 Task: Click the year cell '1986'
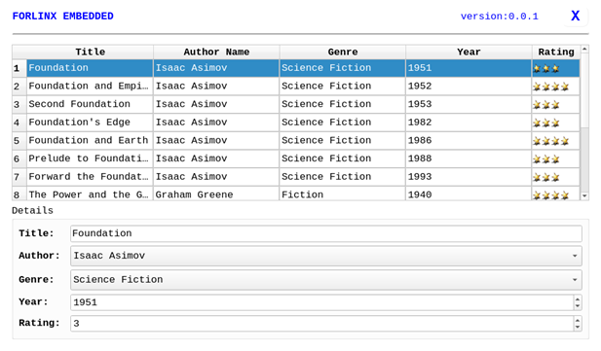pos(469,140)
